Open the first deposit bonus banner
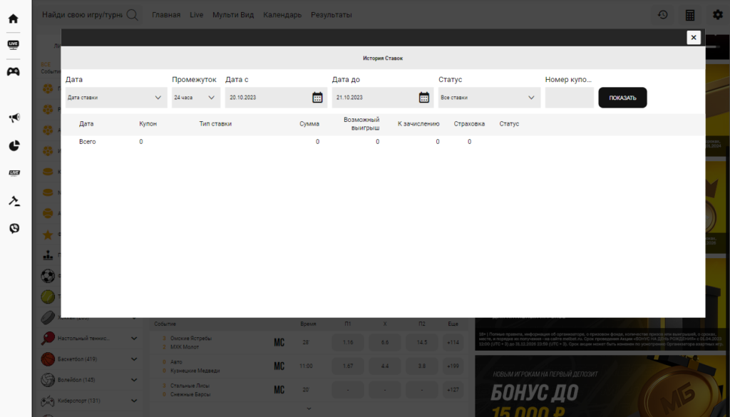The image size is (730, 417). 600,386
